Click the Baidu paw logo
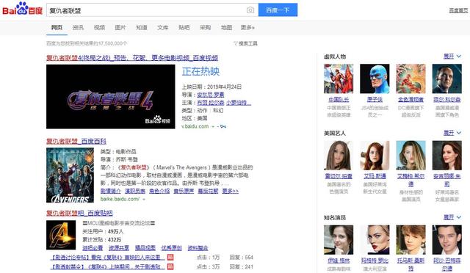Image resolution: width=470 pixels, height=273 pixels. click(x=23, y=8)
